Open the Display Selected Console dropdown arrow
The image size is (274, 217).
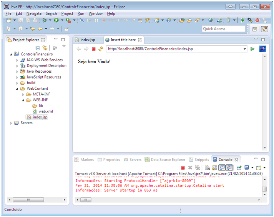(252, 168)
